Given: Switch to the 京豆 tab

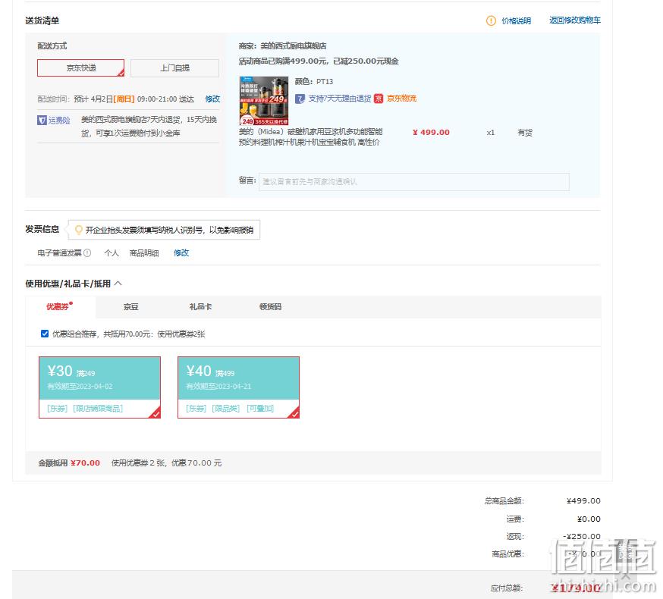Looking at the screenshot, I should click(130, 307).
